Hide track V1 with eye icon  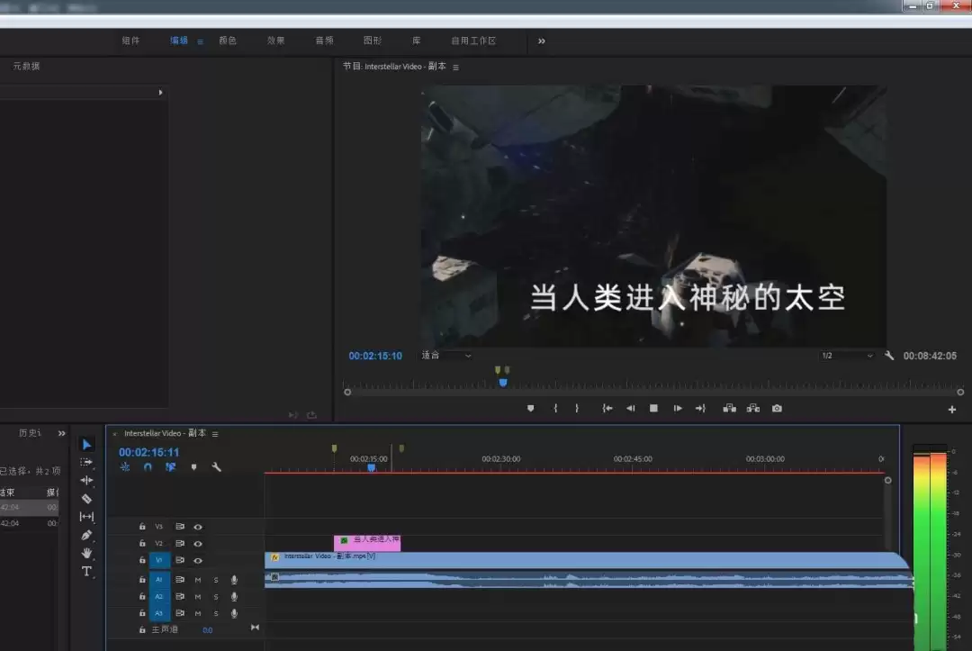click(x=198, y=560)
